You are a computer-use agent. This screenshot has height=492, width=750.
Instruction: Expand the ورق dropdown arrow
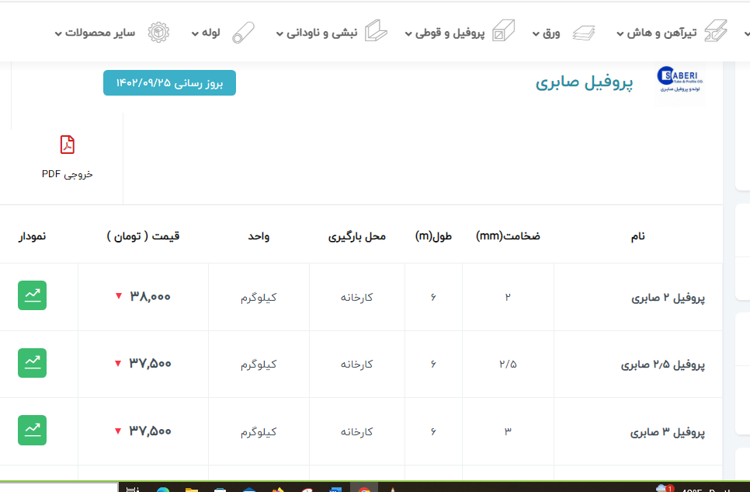(536, 33)
